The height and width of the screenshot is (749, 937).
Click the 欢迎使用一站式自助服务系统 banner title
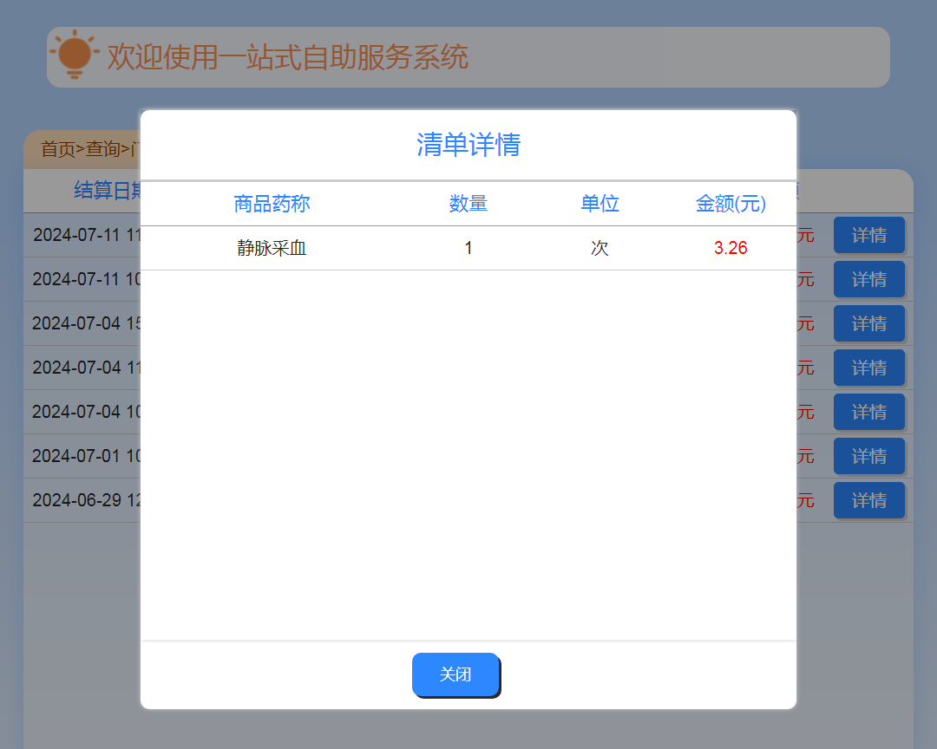coord(287,57)
